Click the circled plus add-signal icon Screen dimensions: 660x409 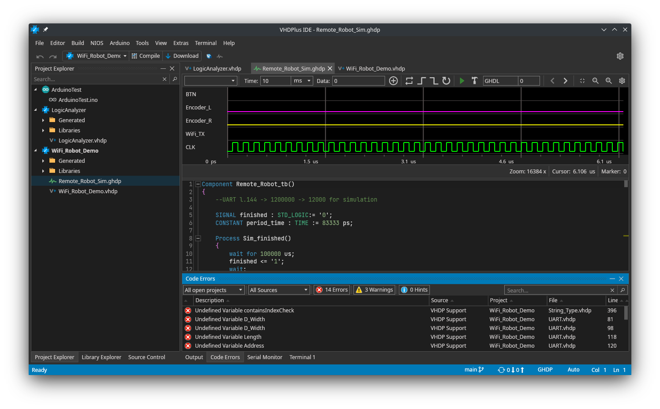pos(393,81)
